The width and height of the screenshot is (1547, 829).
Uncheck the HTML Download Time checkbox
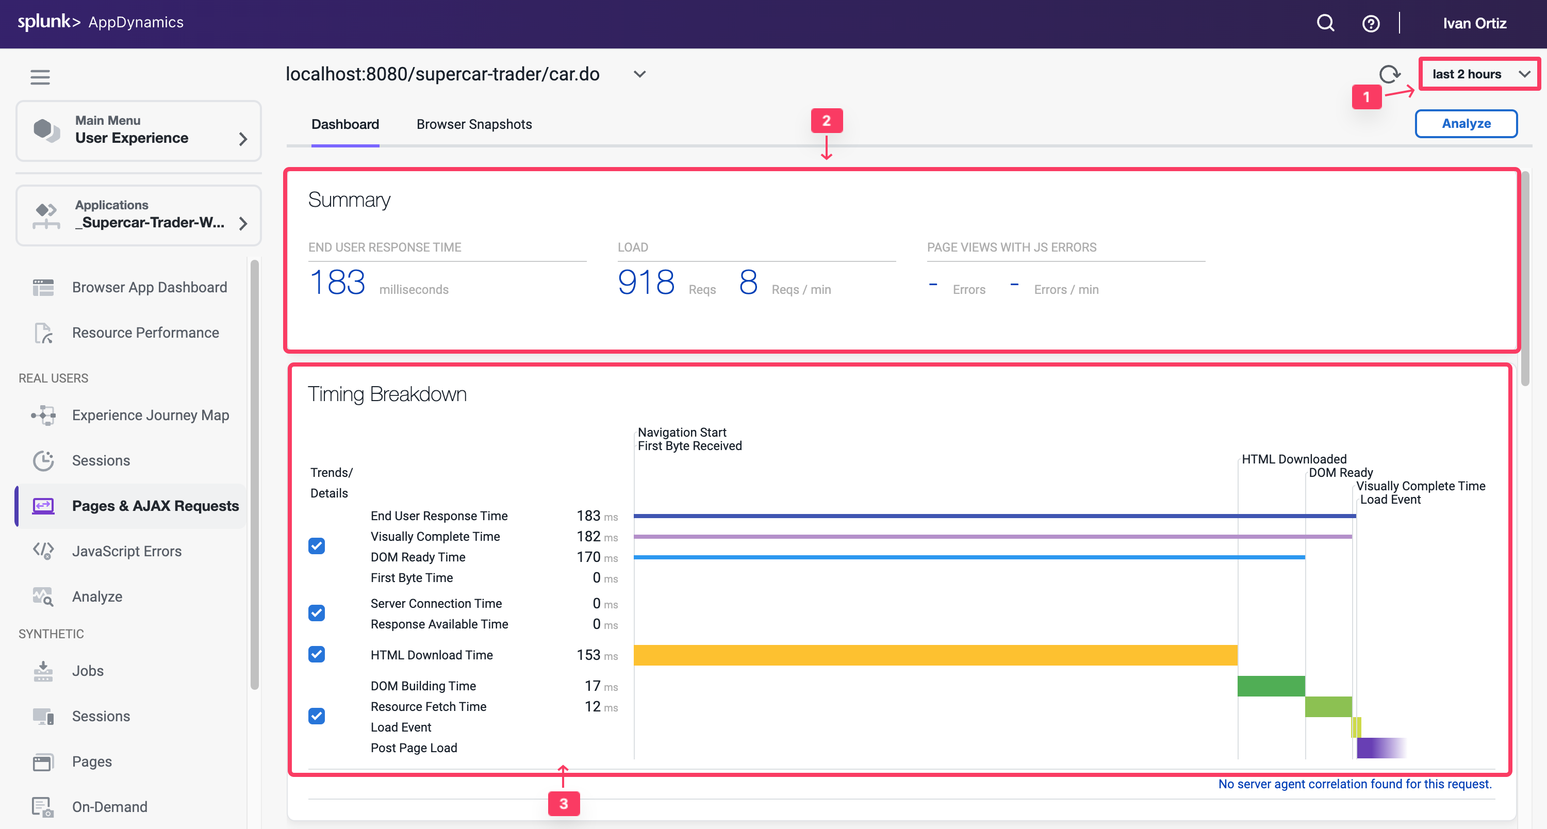point(317,654)
